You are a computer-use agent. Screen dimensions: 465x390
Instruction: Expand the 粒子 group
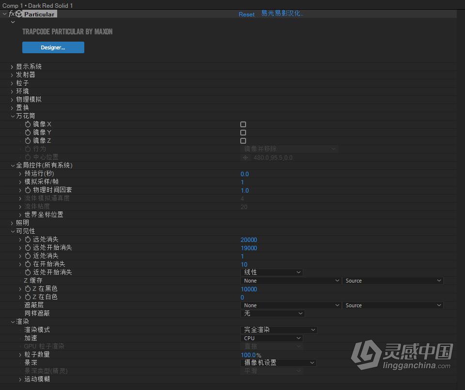pos(12,84)
